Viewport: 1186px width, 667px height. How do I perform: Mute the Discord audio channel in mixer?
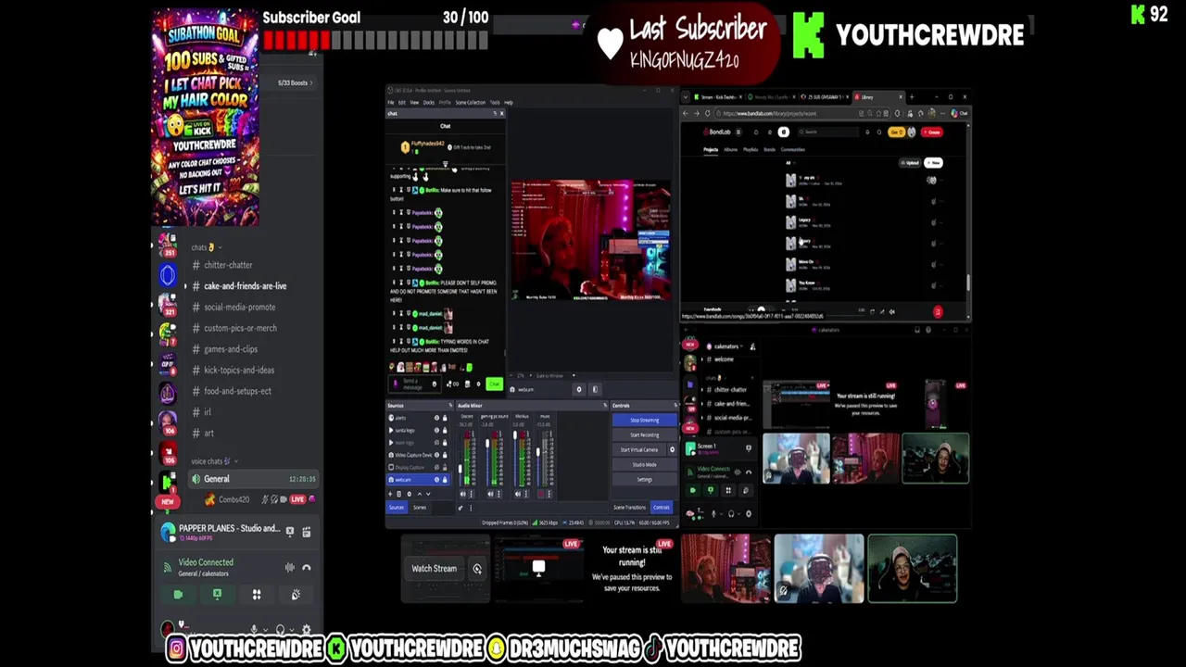click(x=463, y=494)
